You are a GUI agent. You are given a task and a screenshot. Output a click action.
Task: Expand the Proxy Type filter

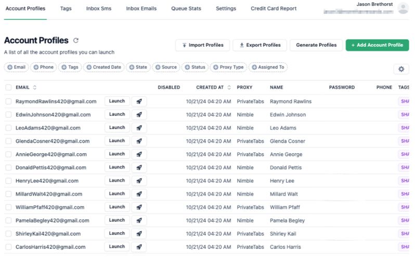click(228, 67)
